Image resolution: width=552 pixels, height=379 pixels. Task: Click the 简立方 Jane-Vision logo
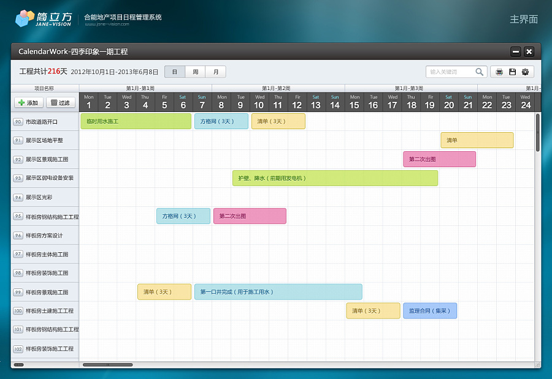click(x=44, y=18)
